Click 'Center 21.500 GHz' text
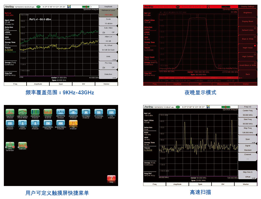261x199 pixels. tap(59, 78)
